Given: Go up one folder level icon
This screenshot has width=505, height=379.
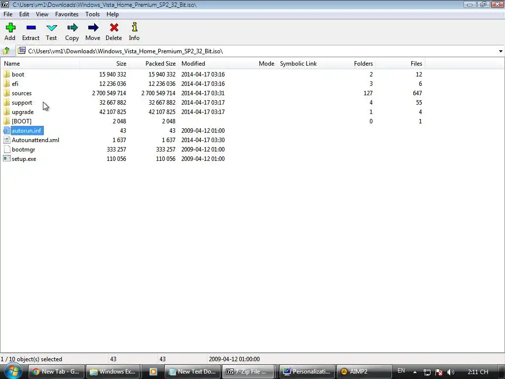Looking at the screenshot, I should click(x=6, y=51).
